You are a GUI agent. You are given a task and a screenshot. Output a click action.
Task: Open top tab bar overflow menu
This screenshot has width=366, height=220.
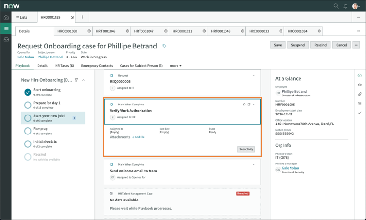pyautogui.click(x=358, y=17)
